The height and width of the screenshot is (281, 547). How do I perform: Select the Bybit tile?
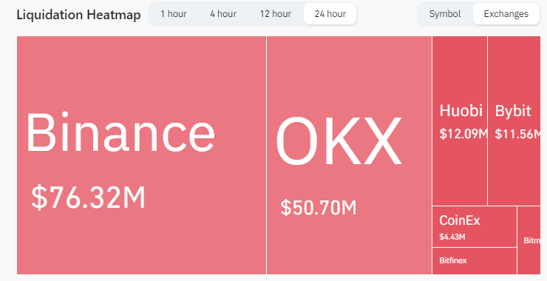[514, 121]
